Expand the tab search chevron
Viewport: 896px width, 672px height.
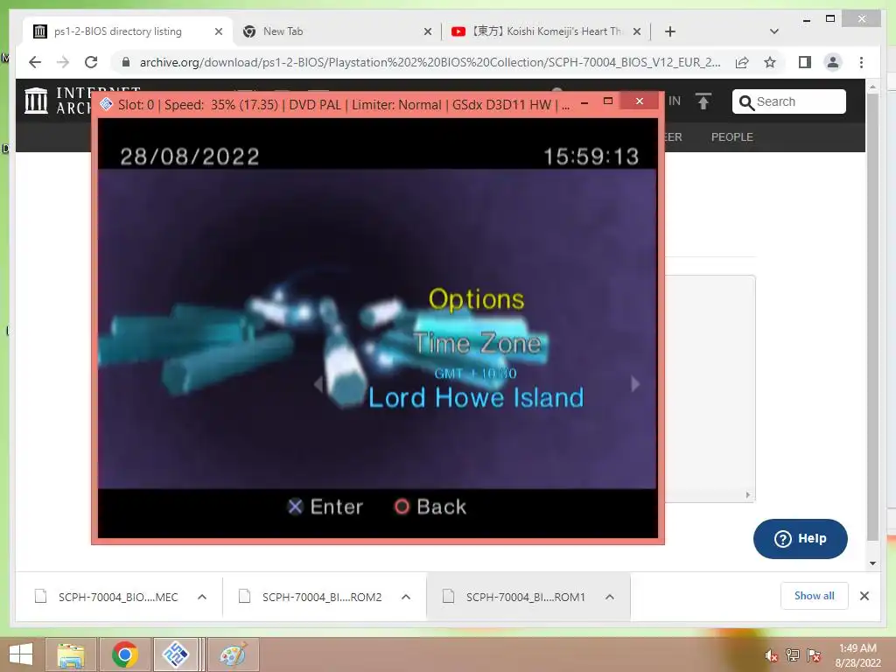[773, 31]
